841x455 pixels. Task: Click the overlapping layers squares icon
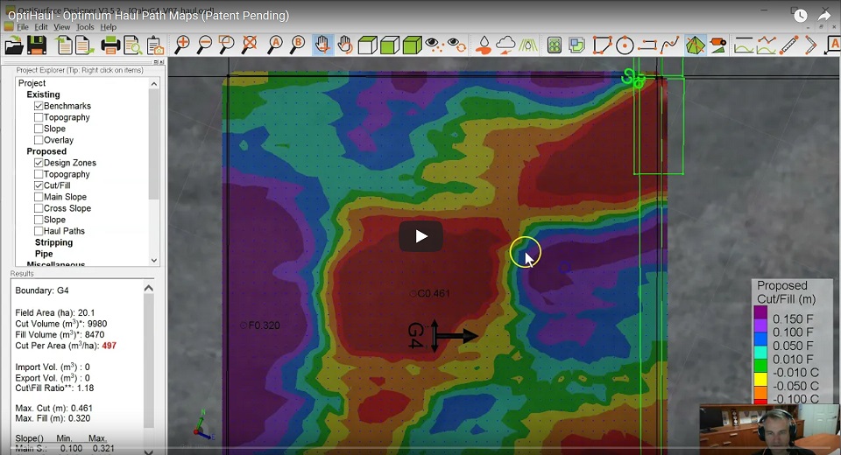coord(576,45)
